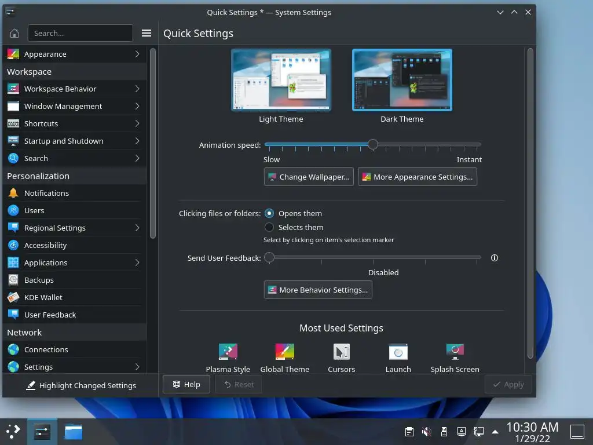Click the Accessibility icon
Viewport: 593px width, 445px height.
[13, 245]
